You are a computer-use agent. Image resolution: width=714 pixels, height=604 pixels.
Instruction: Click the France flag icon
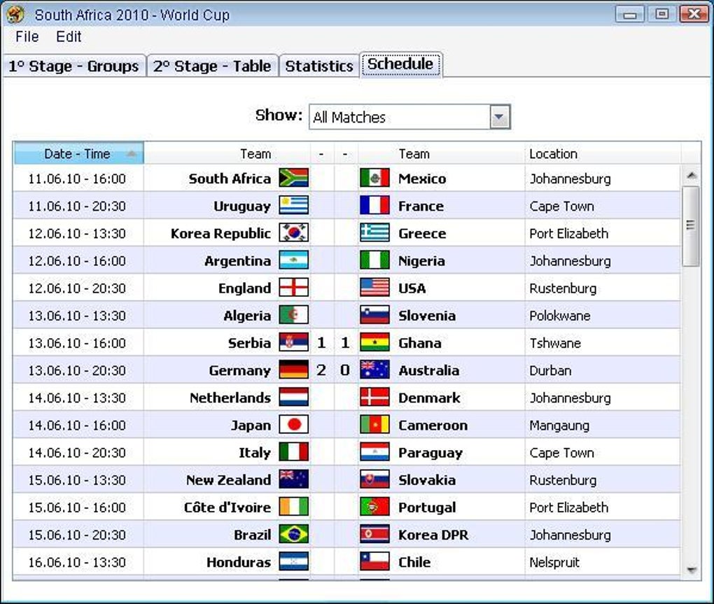tap(374, 205)
